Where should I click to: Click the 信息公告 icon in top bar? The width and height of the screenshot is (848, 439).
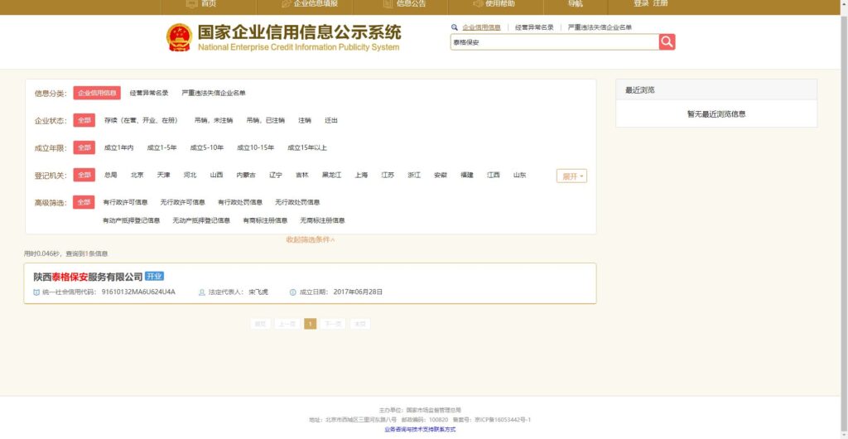click(x=388, y=4)
